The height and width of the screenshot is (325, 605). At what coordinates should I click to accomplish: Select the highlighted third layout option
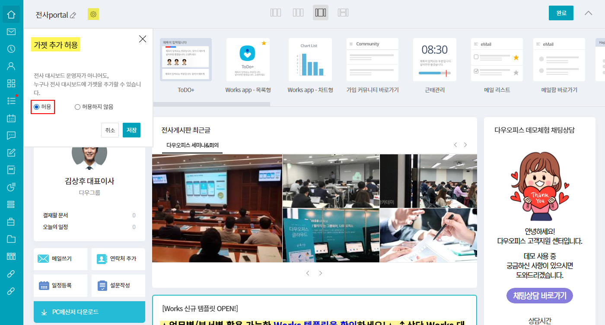(x=320, y=13)
